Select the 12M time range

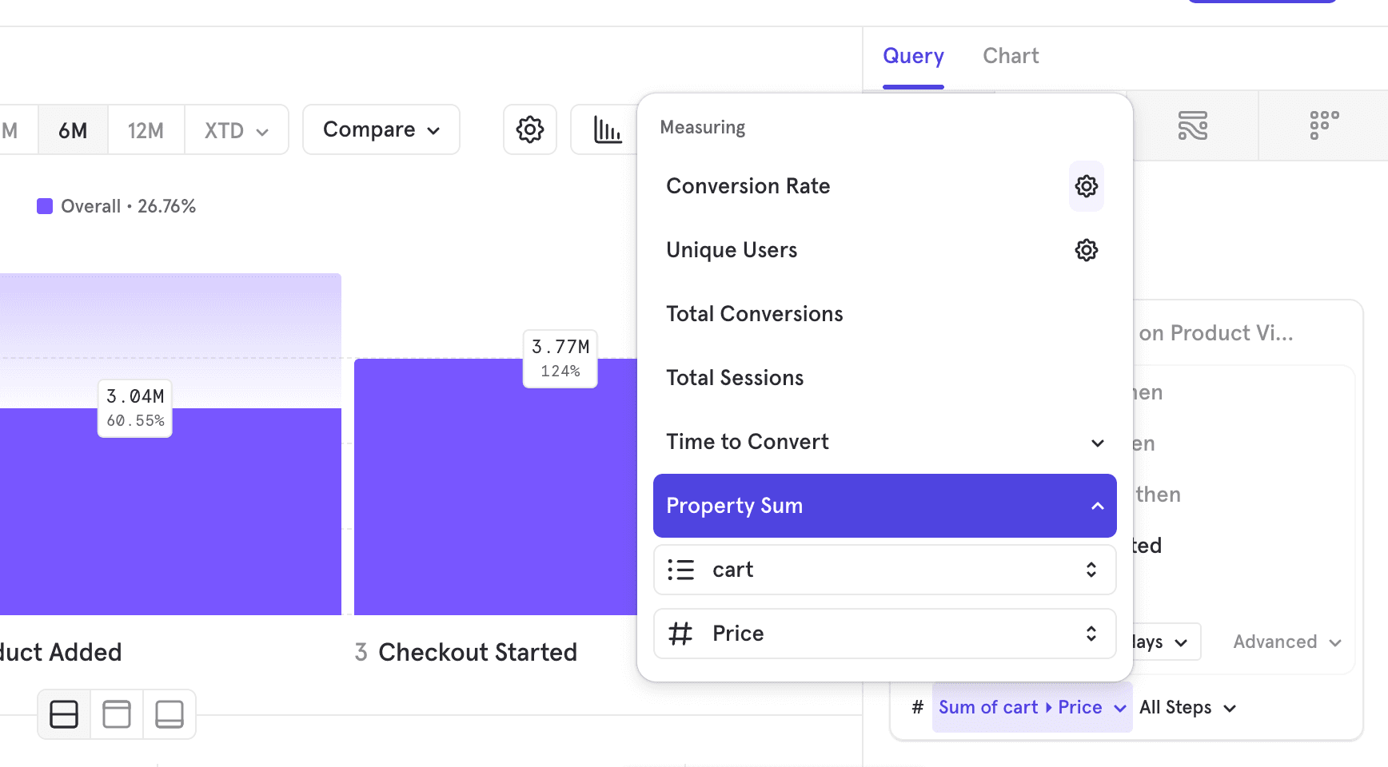(146, 129)
